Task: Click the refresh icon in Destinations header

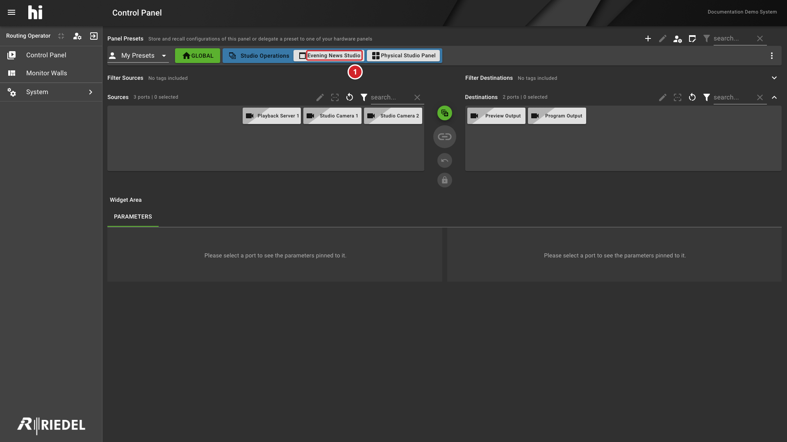Action: click(x=692, y=97)
